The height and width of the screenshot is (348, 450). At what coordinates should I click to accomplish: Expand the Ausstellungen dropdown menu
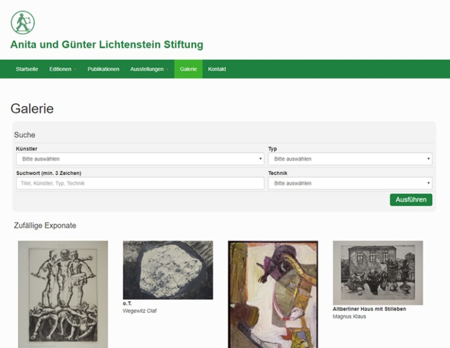pos(149,69)
